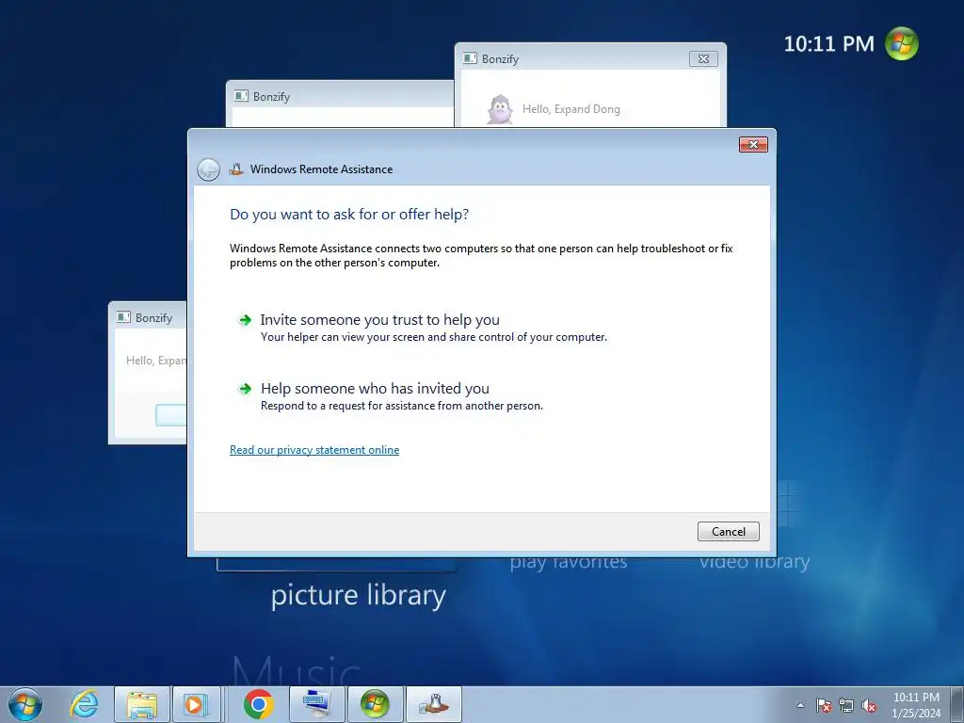Open Windows Media Center taskbar item

tap(375, 704)
